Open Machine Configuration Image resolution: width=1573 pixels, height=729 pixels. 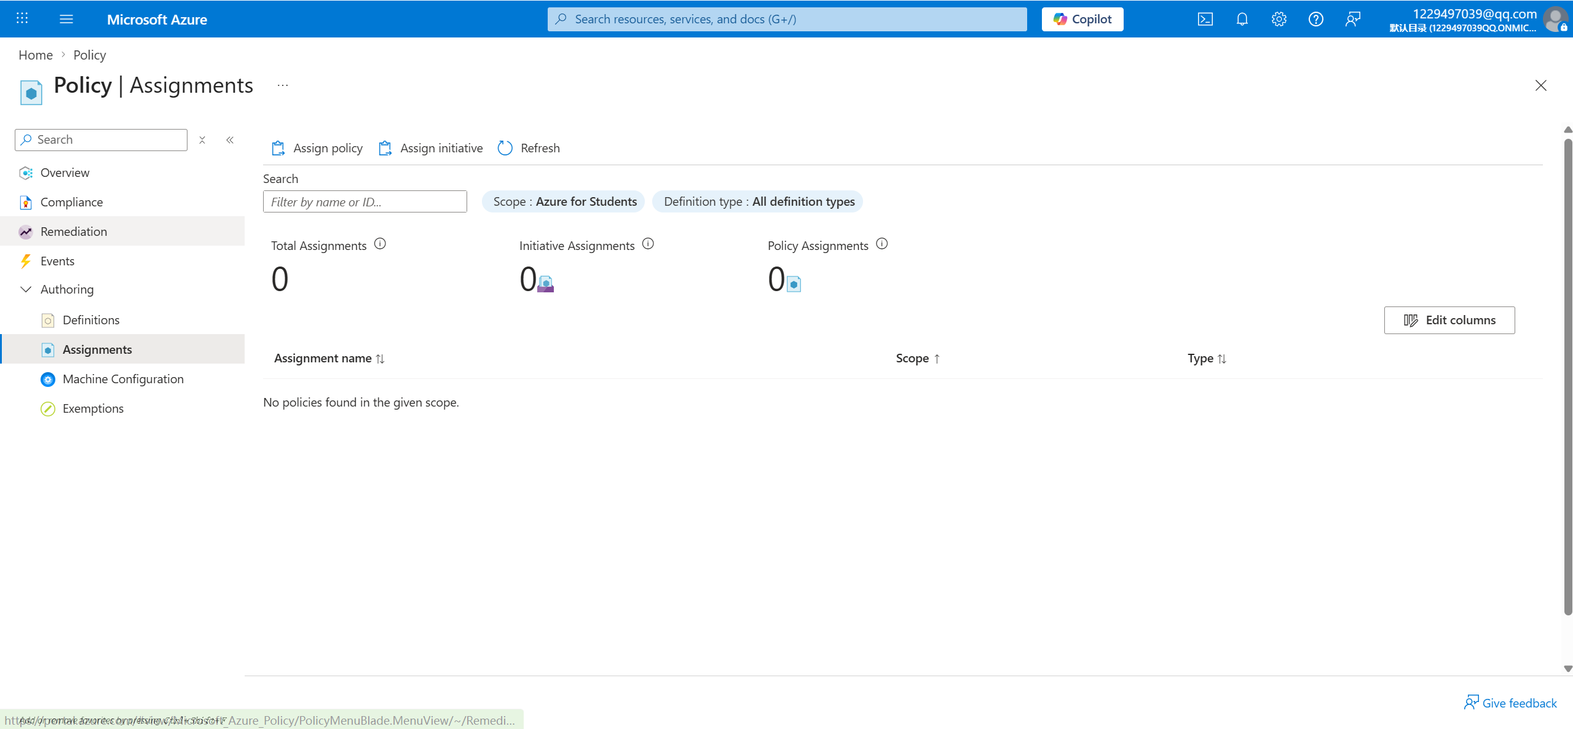coord(123,379)
